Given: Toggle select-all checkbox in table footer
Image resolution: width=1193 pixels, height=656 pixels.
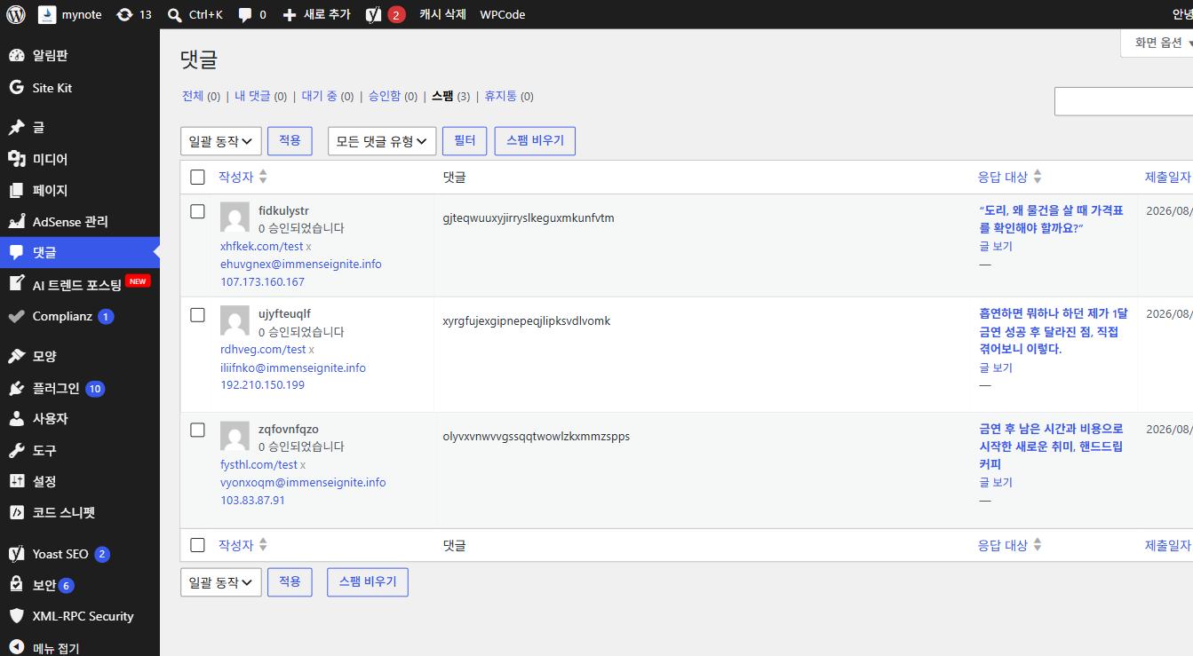Looking at the screenshot, I should pos(197,545).
